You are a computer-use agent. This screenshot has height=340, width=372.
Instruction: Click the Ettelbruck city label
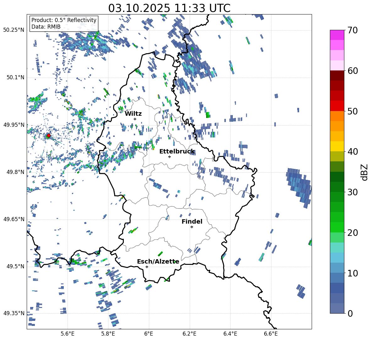click(177, 152)
